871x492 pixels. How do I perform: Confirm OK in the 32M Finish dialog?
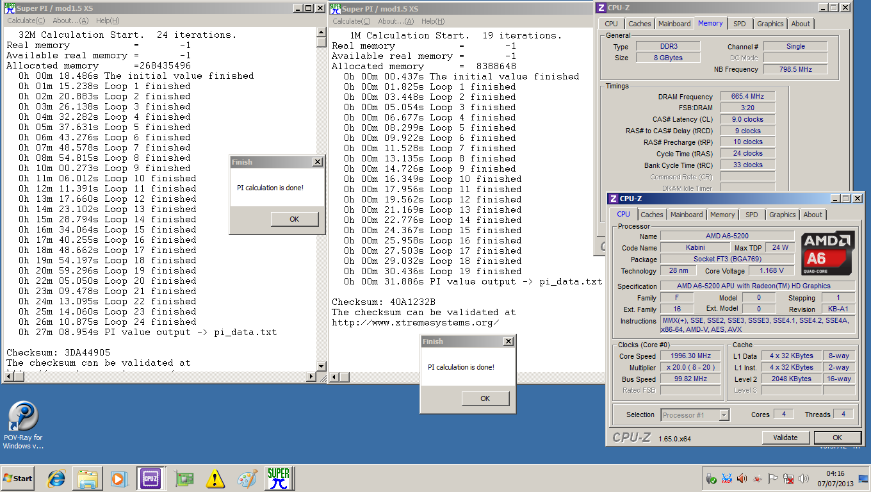click(x=295, y=219)
